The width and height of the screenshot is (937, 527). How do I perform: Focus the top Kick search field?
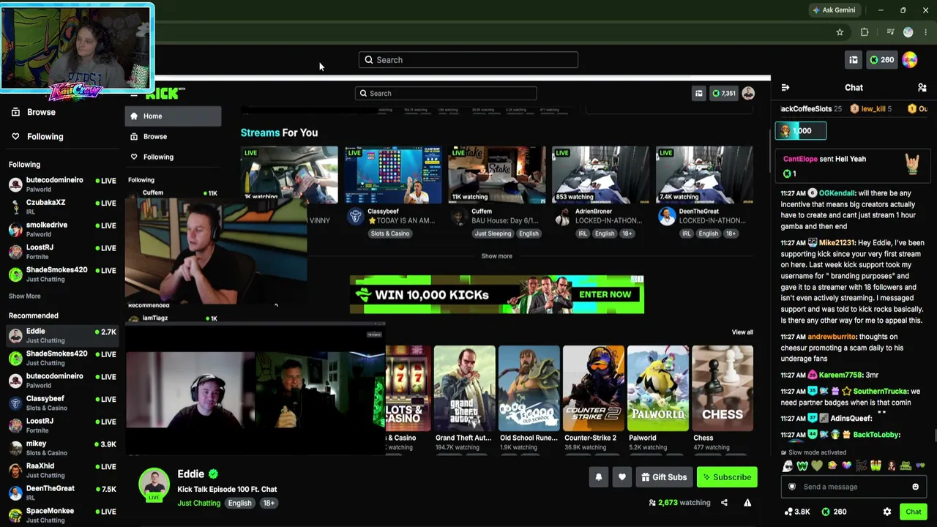[x=468, y=60]
